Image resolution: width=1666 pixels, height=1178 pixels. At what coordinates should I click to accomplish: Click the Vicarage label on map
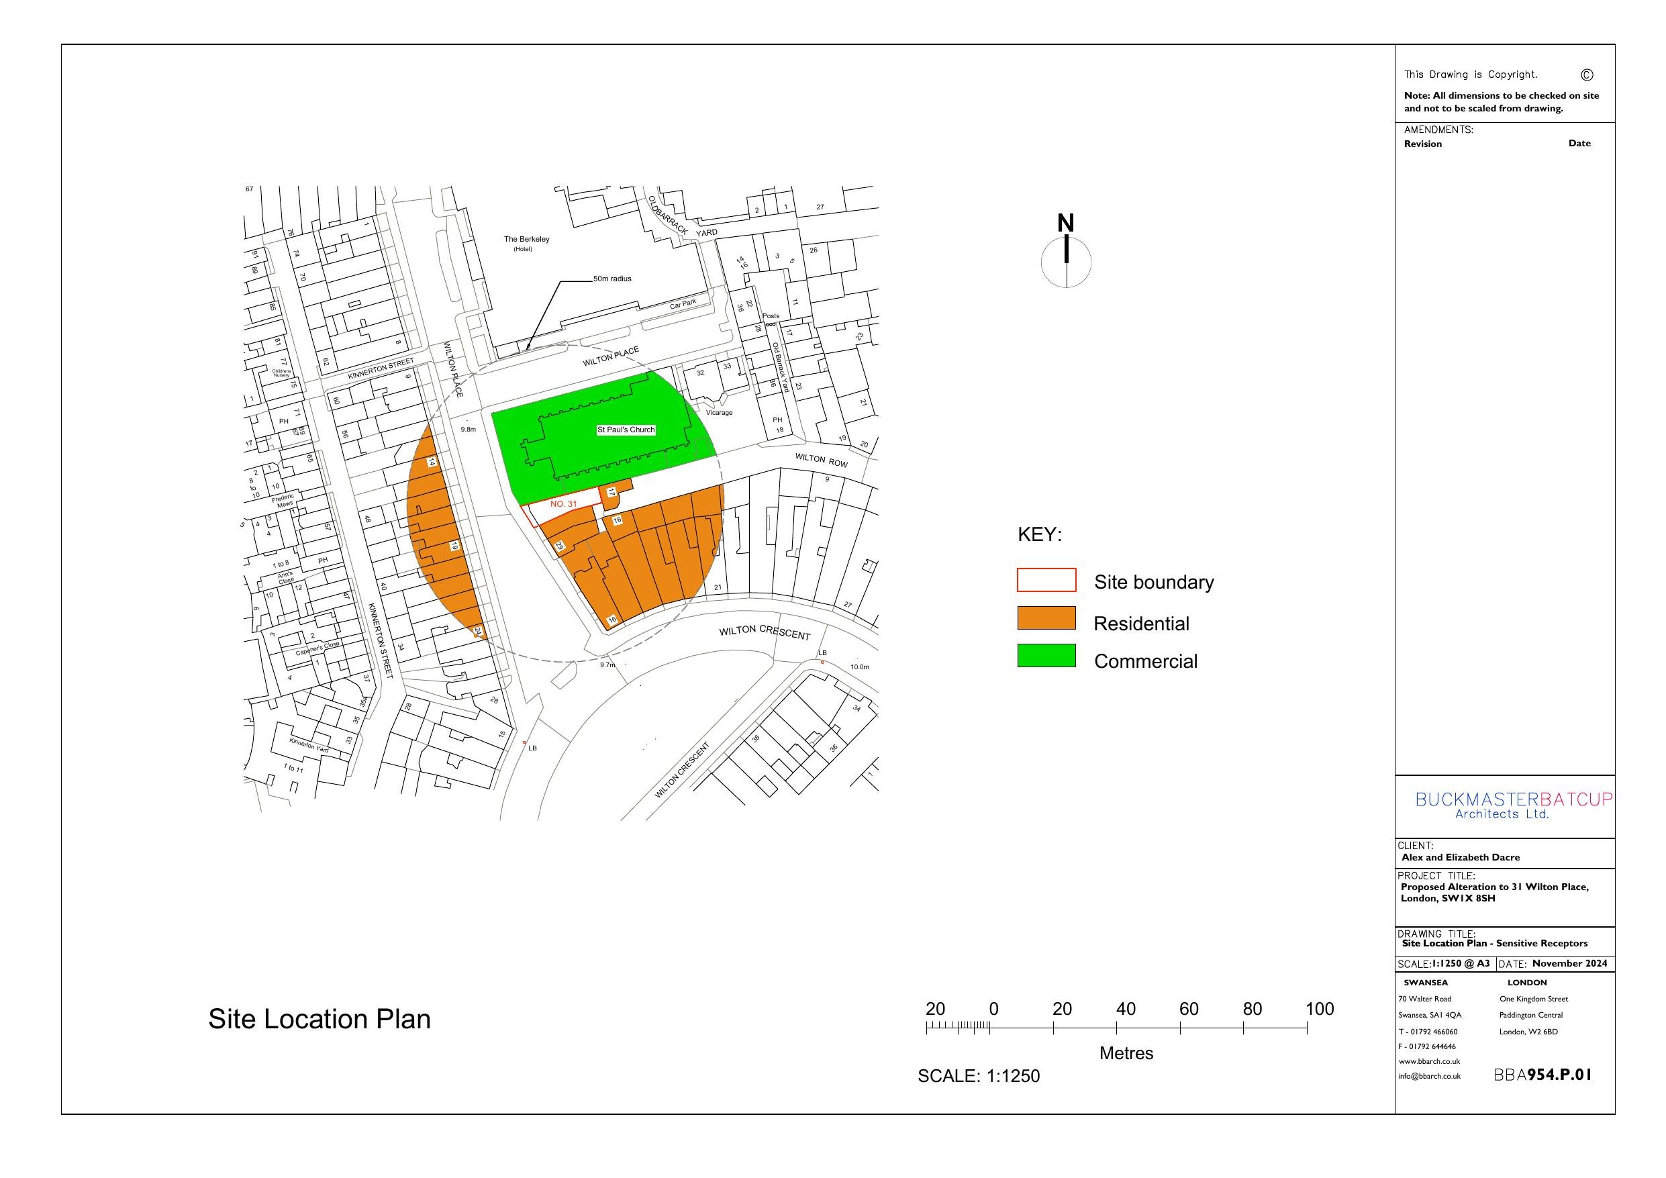coord(719,412)
